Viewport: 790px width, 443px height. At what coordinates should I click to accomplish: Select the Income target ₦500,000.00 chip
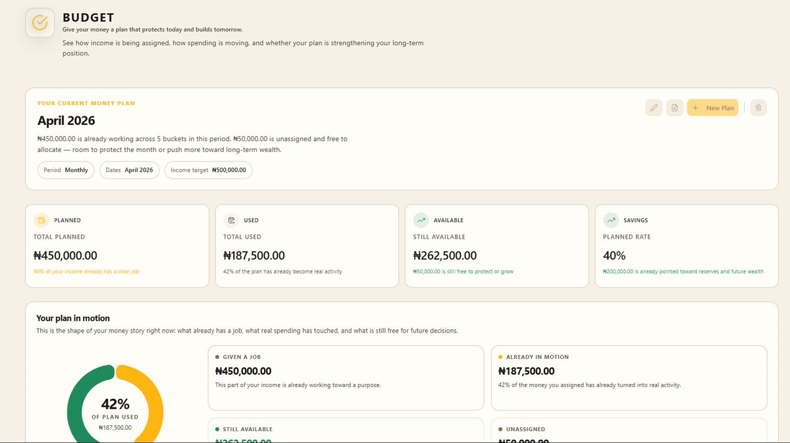coord(208,170)
